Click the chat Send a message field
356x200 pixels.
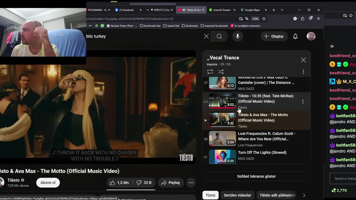click(343, 179)
